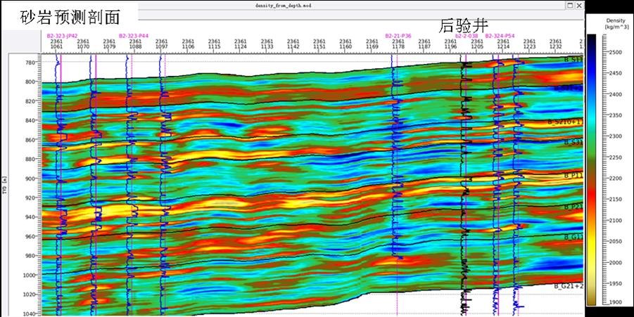634x317 pixels.
Task: Click the 2500 colorbar value
Action: [616, 53]
